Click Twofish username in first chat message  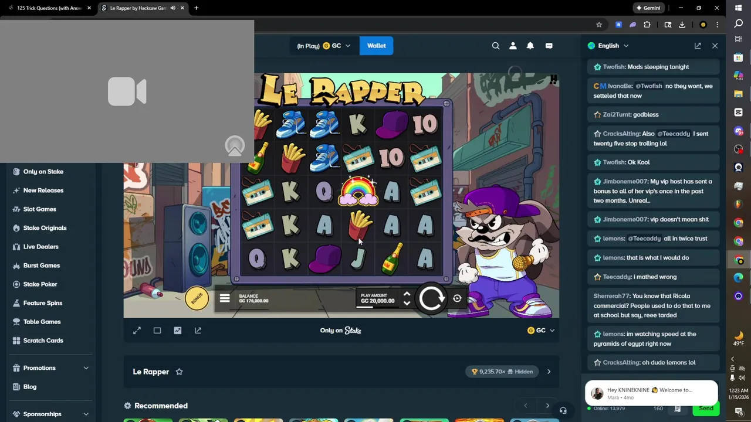pos(614,67)
